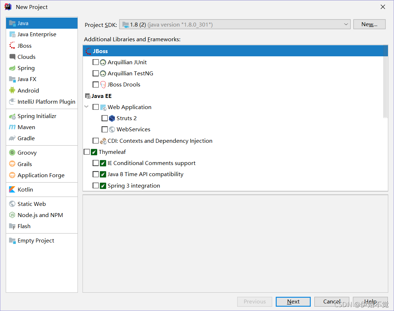Select the Java FX folder icon
This screenshot has height=311, width=394.
click(x=12, y=79)
